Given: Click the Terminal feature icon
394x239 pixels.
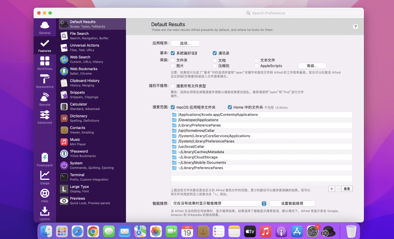Looking at the screenshot, I should point(64,177).
